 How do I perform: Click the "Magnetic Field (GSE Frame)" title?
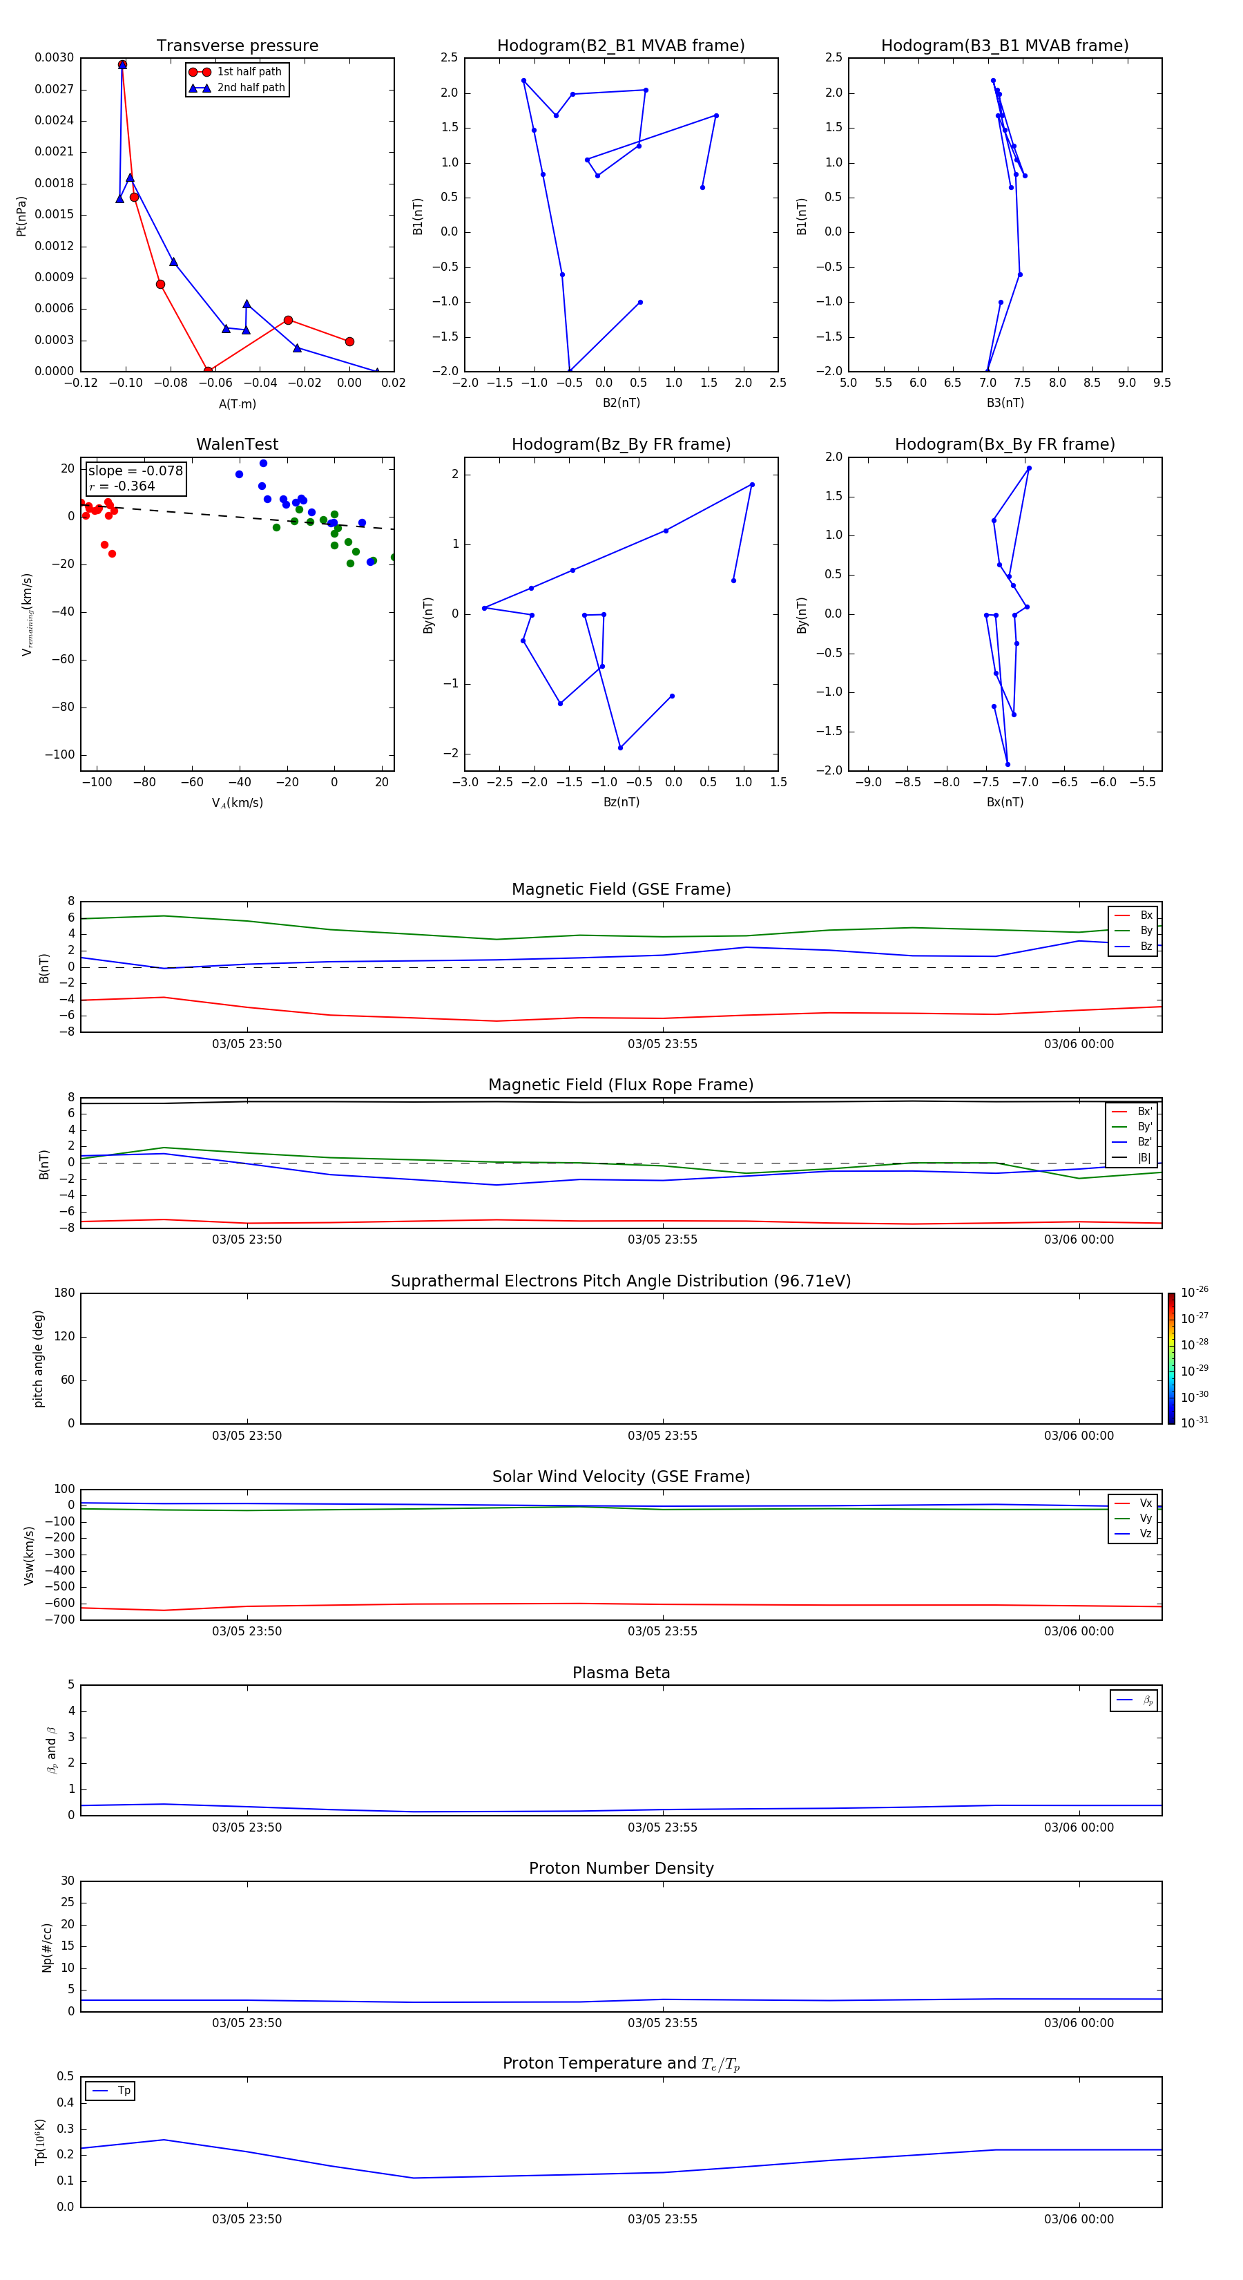coord(621,889)
